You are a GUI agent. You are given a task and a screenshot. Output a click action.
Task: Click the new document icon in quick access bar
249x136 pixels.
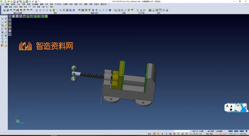pos(5,2)
